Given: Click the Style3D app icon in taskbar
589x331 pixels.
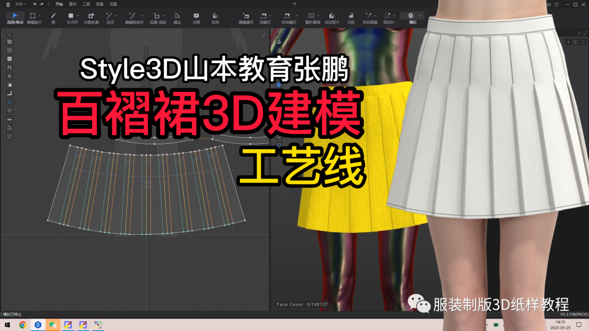Looking at the screenshot, I should point(38,325).
